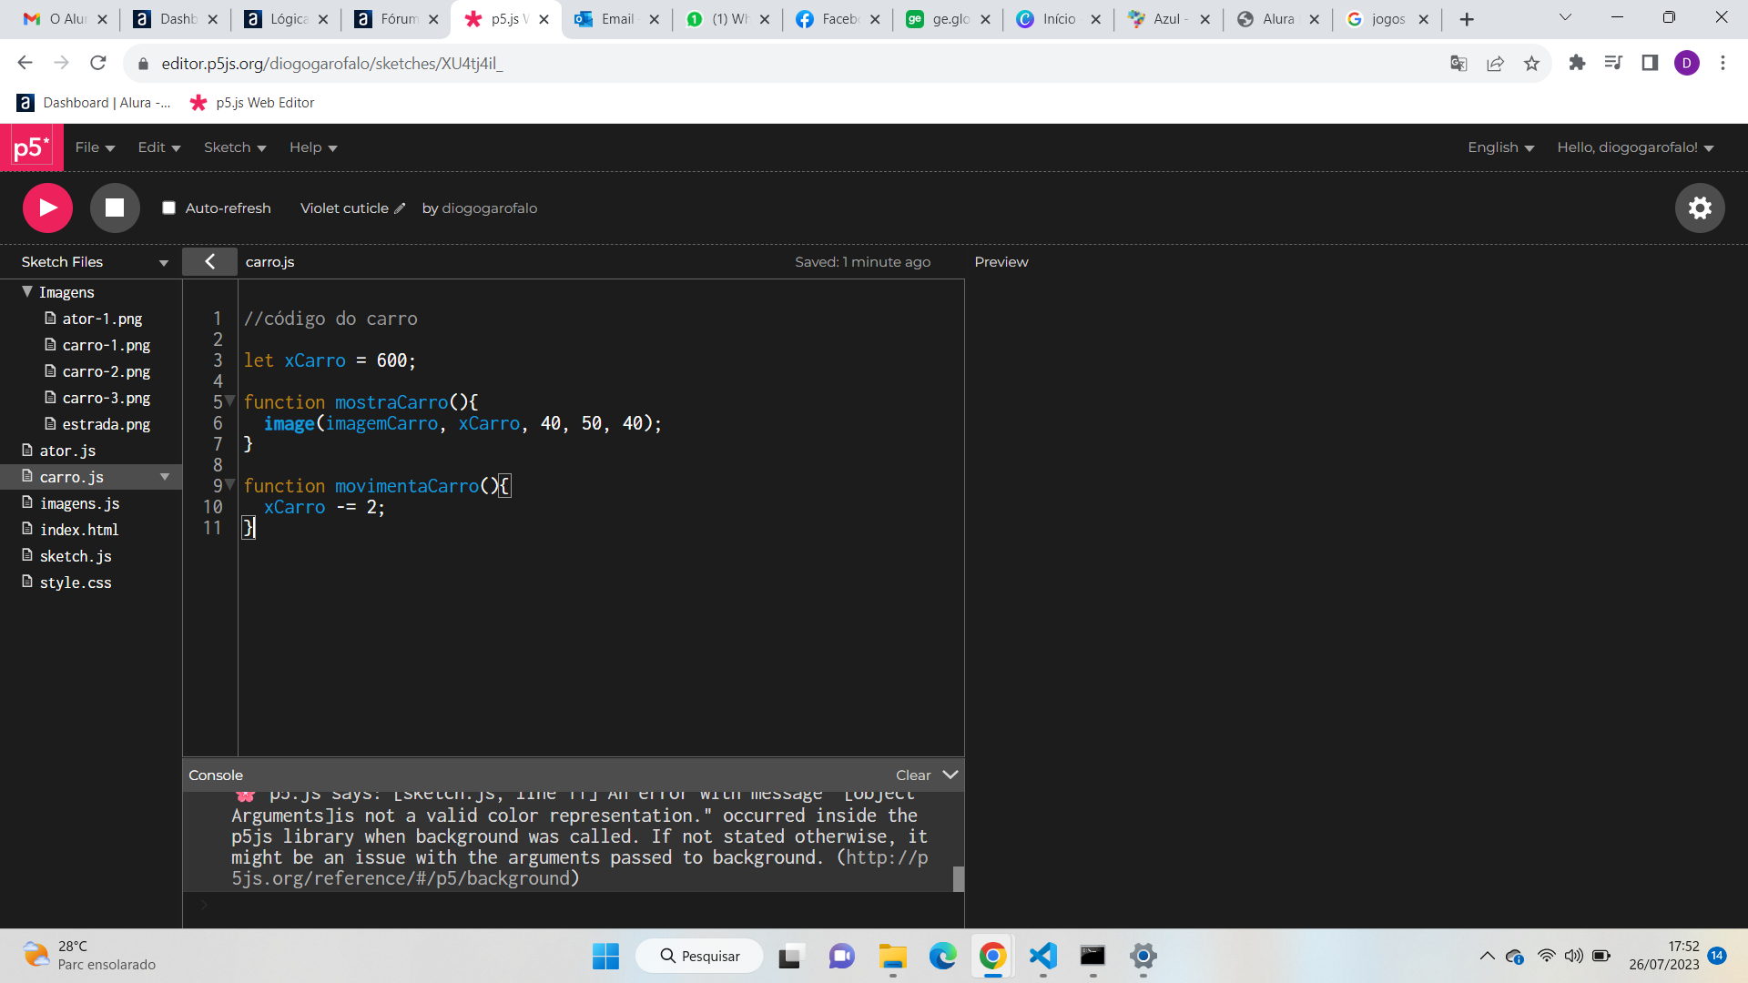Click the Run/Play button to execute sketch
Viewport: 1748px width, 983px height.
coord(46,208)
